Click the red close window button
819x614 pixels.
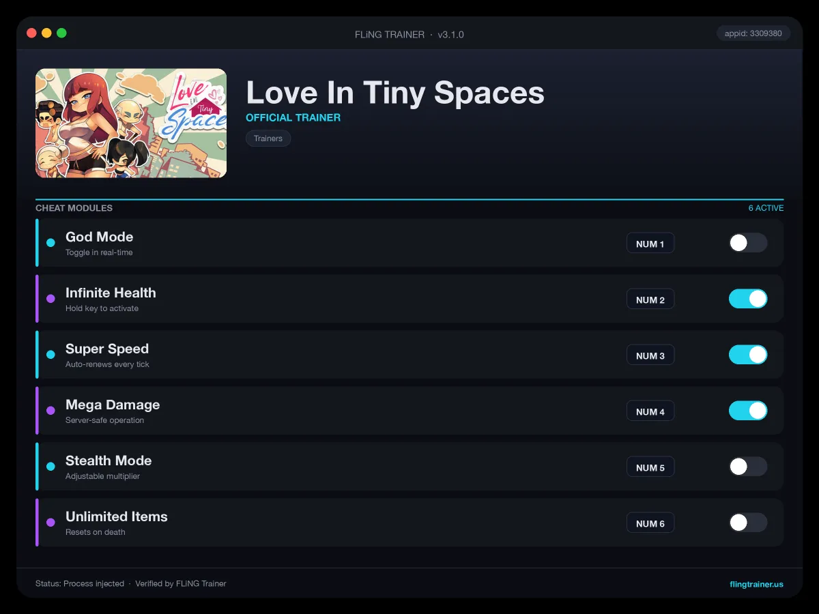click(31, 33)
